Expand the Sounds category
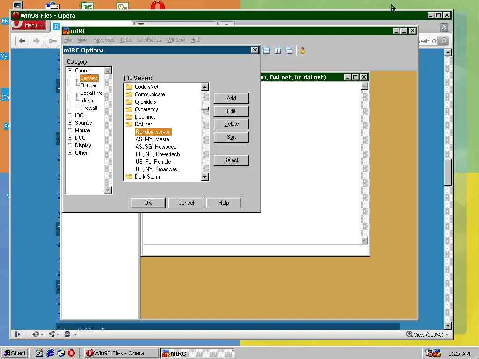The height and width of the screenshot is (359, 479). 70,123
